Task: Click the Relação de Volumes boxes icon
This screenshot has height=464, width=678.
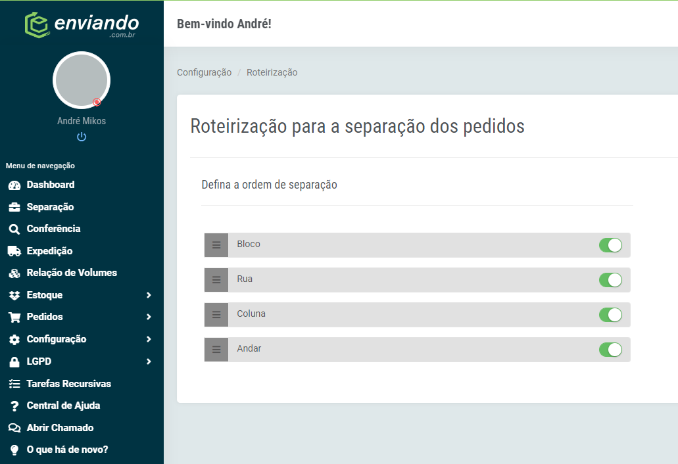Action: click(x=14, y=273)
